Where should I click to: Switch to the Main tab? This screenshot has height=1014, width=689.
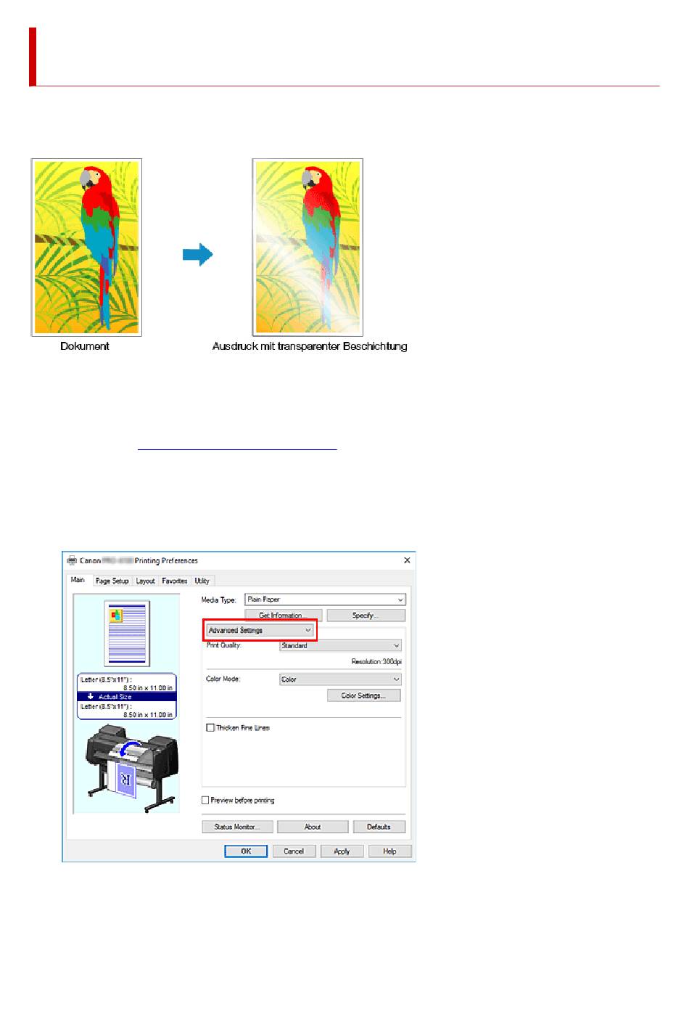click(x=78, y=580)
